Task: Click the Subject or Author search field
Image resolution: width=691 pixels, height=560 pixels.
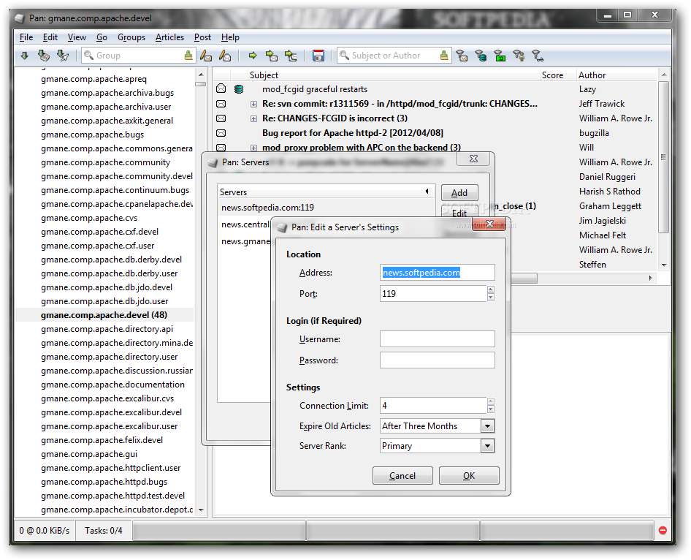Action: pyautogui.click(x=394, y=56)
